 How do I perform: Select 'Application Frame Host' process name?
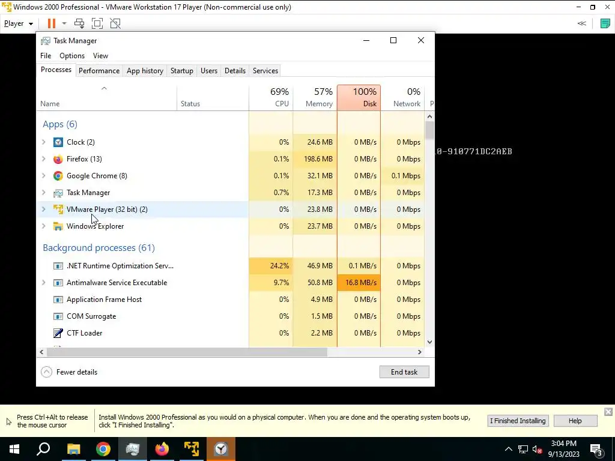tap(105, 300)
